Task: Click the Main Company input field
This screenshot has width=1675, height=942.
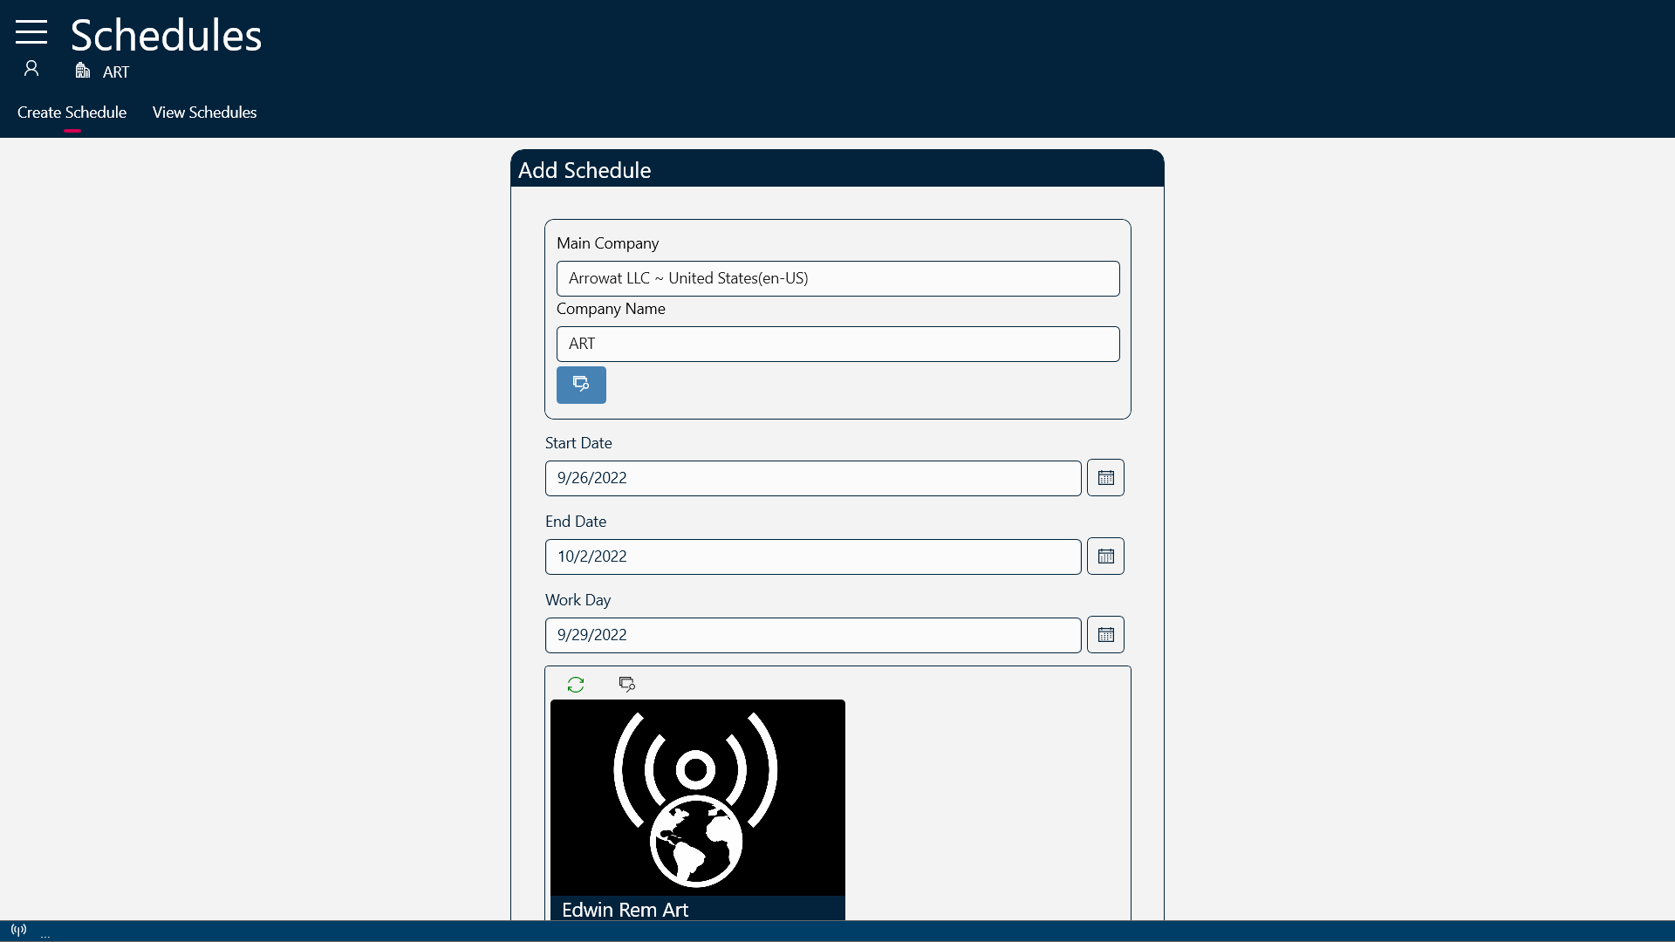Action: [x=837, y=279]
